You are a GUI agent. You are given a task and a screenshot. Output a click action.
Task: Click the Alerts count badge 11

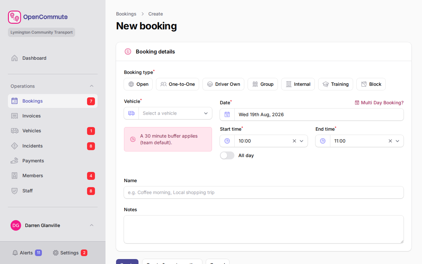(x=38, y=253)
